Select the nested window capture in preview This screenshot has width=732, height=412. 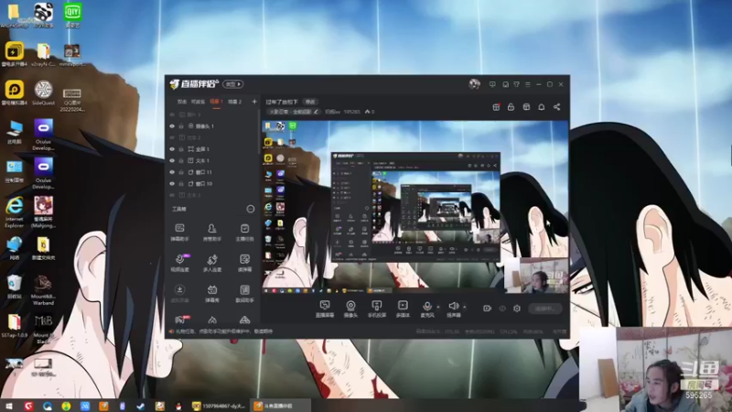[415, 207]
